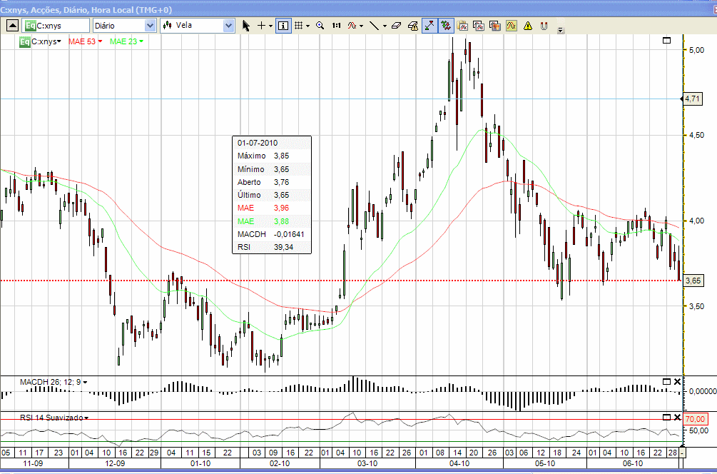Viewport: 717px width, 474px height.
Task: Click the chart window copy icon
Action: (479, 26)
